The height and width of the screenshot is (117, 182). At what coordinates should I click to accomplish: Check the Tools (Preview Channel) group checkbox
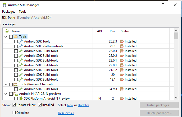tap(11, 84)
